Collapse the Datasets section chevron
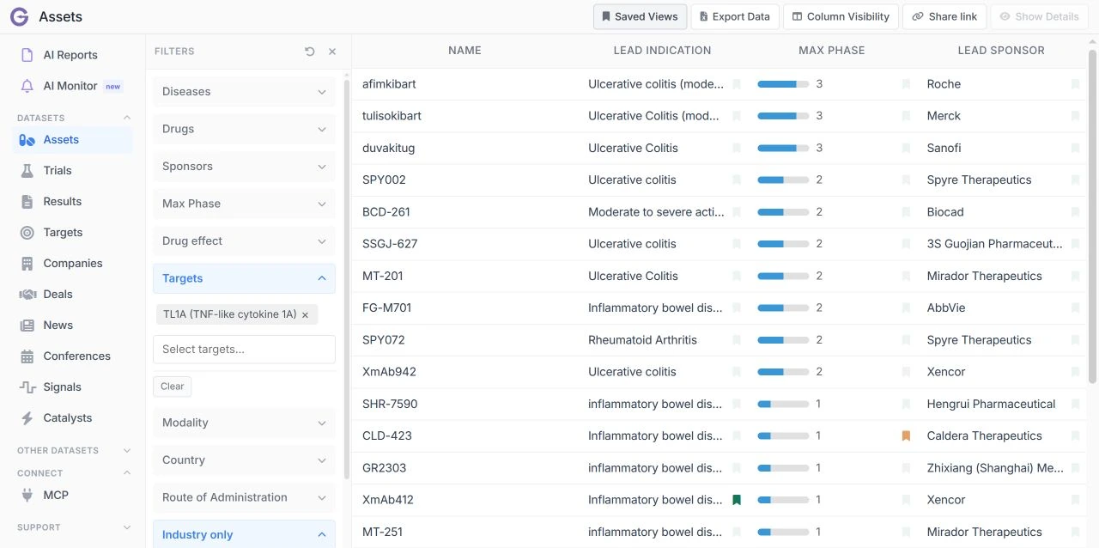Screen dimensions: 1099x548 (x=127, y=118)
